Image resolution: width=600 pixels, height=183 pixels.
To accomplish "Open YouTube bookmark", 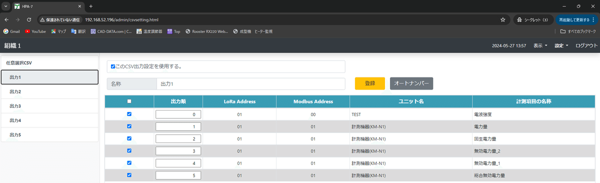I will pyautogui.click(x=35, y=31).
